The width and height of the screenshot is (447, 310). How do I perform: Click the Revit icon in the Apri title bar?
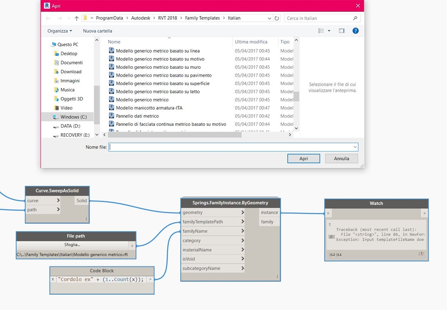pyautogui.click(x=47, y=6)
